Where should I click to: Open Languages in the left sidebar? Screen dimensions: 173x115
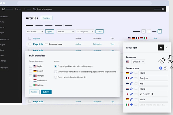(4, 68)
